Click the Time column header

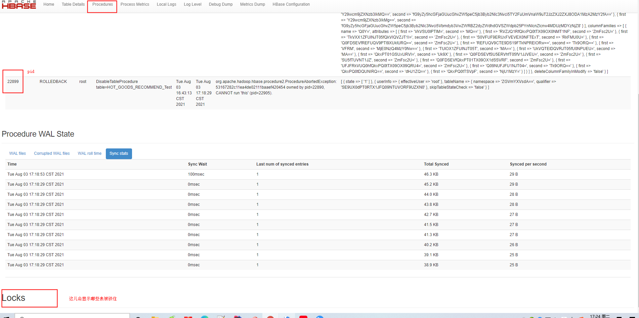coord(12,164)
